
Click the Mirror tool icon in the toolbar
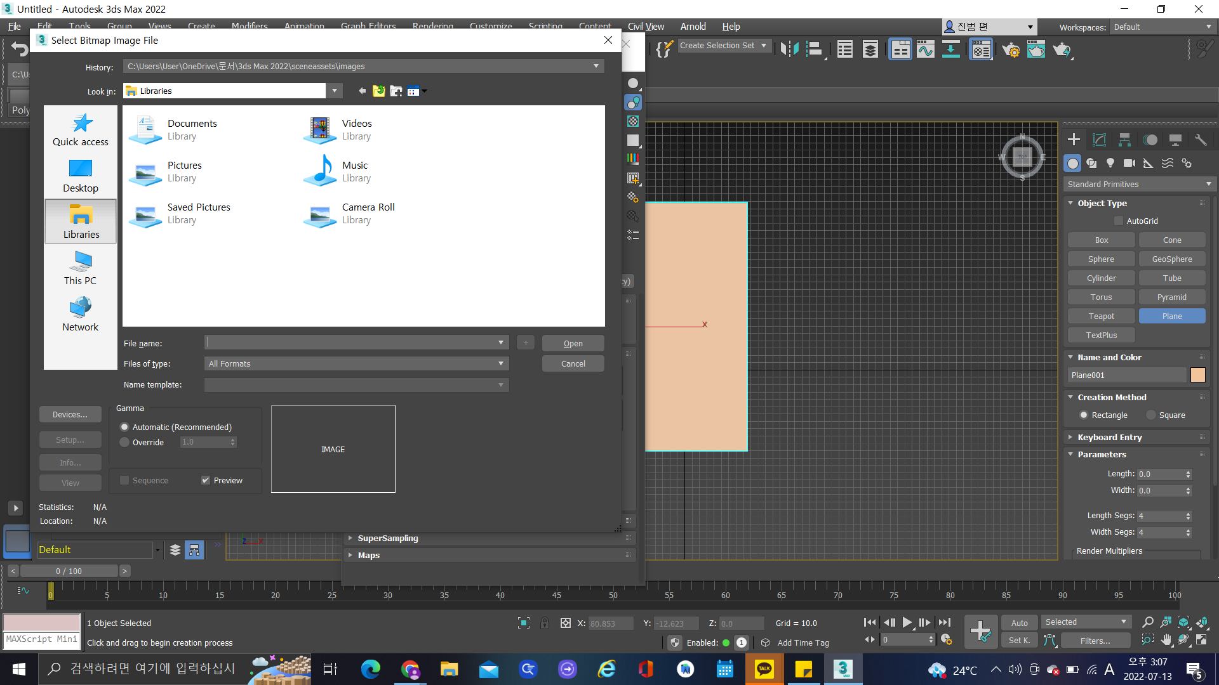(x=789, y=49)
